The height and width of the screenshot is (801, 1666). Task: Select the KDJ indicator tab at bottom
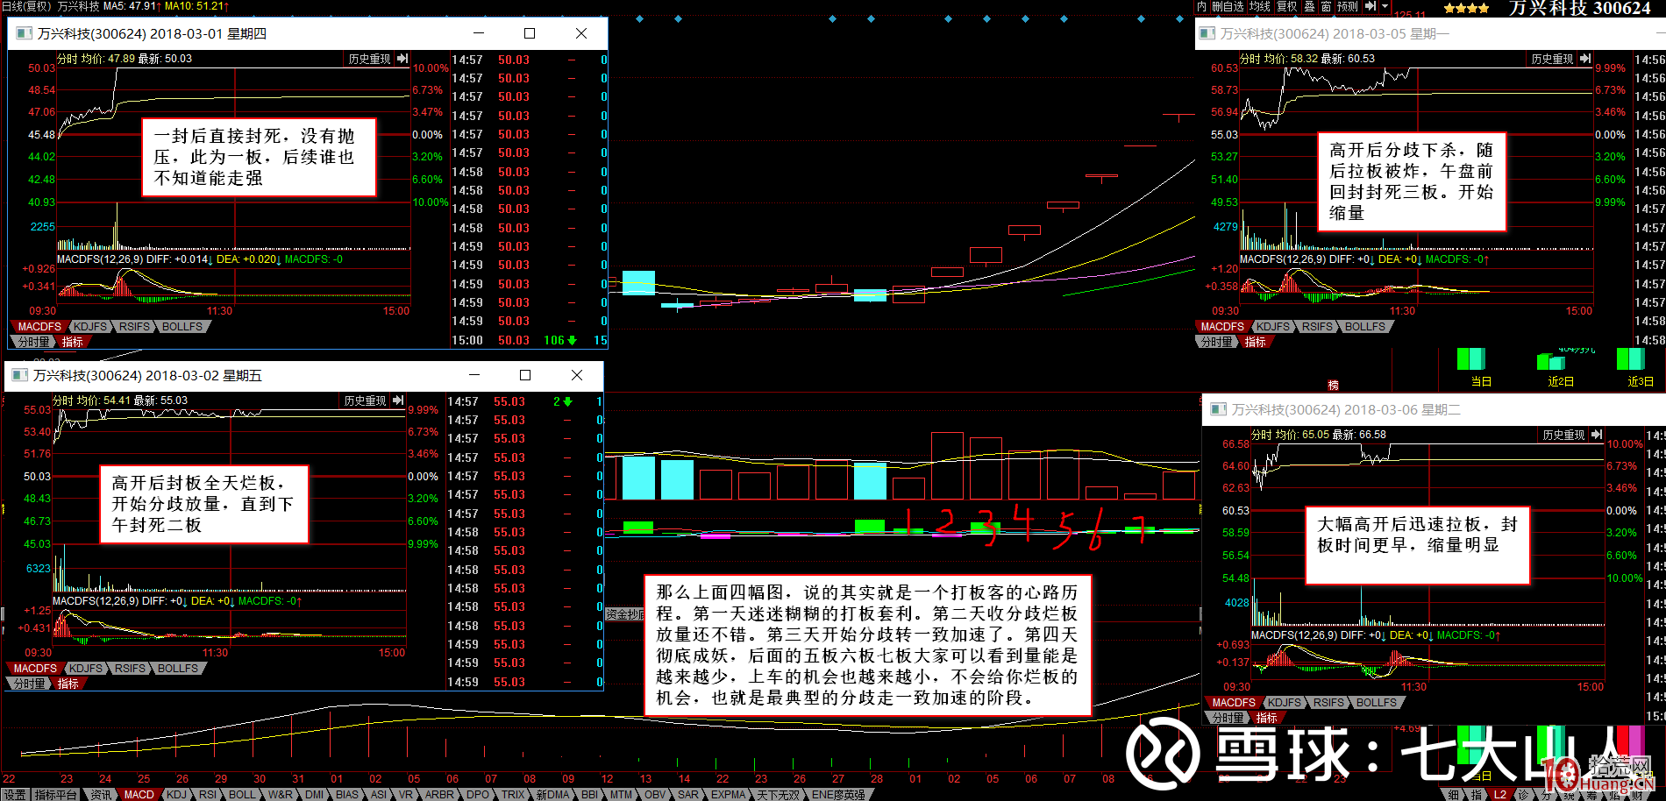(x=176, y=795)
